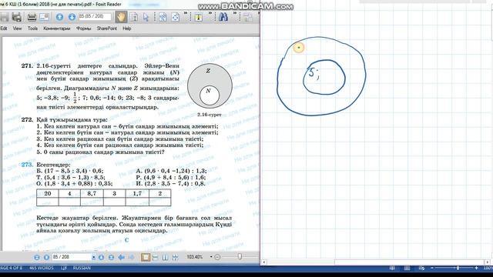493x277 pixels.
Task: Expand toolbar overflow chevron left of Typewriter
Action: click(186, 13)
